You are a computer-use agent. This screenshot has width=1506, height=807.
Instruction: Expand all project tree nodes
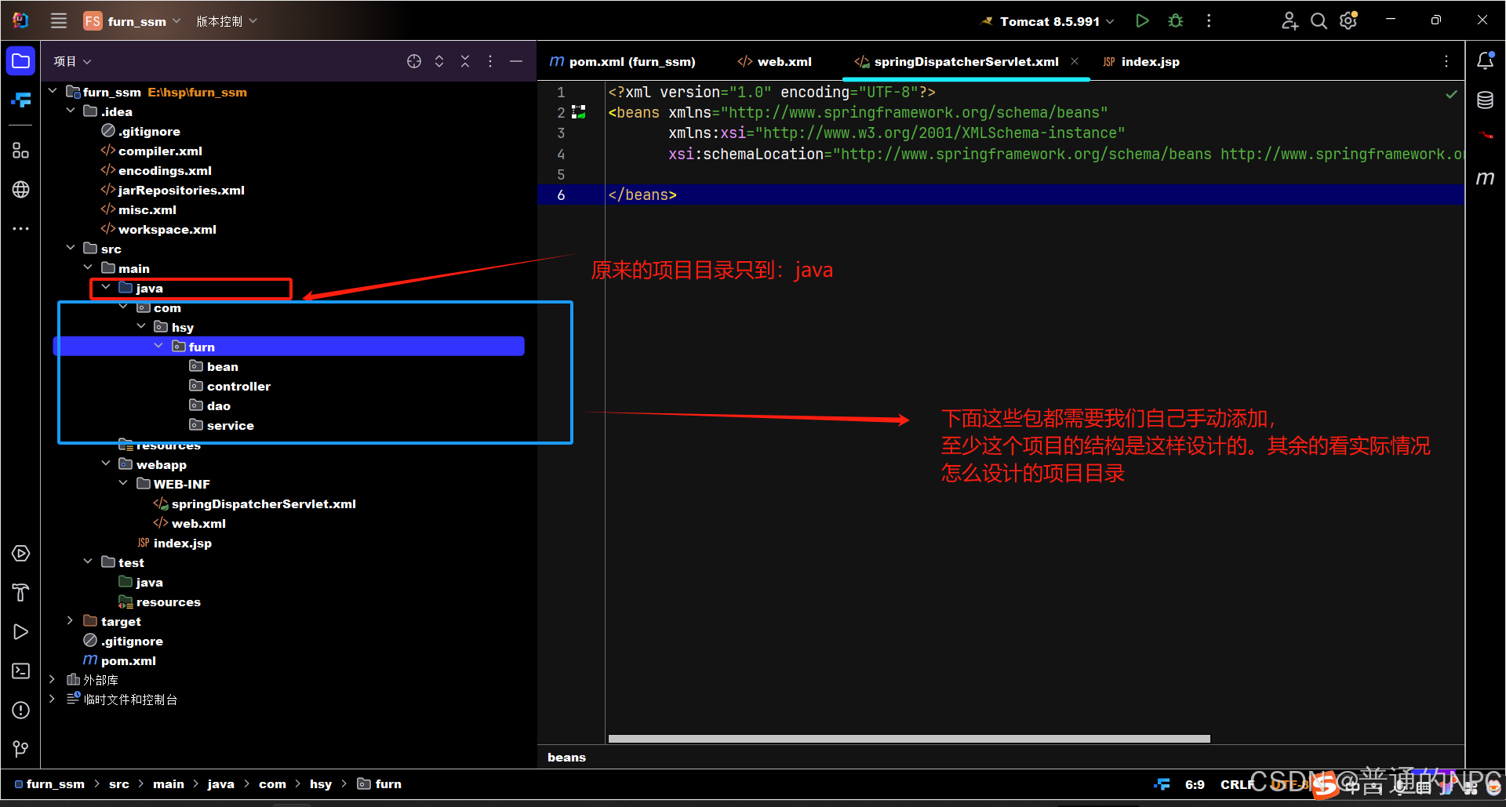(x=439, y=61)
